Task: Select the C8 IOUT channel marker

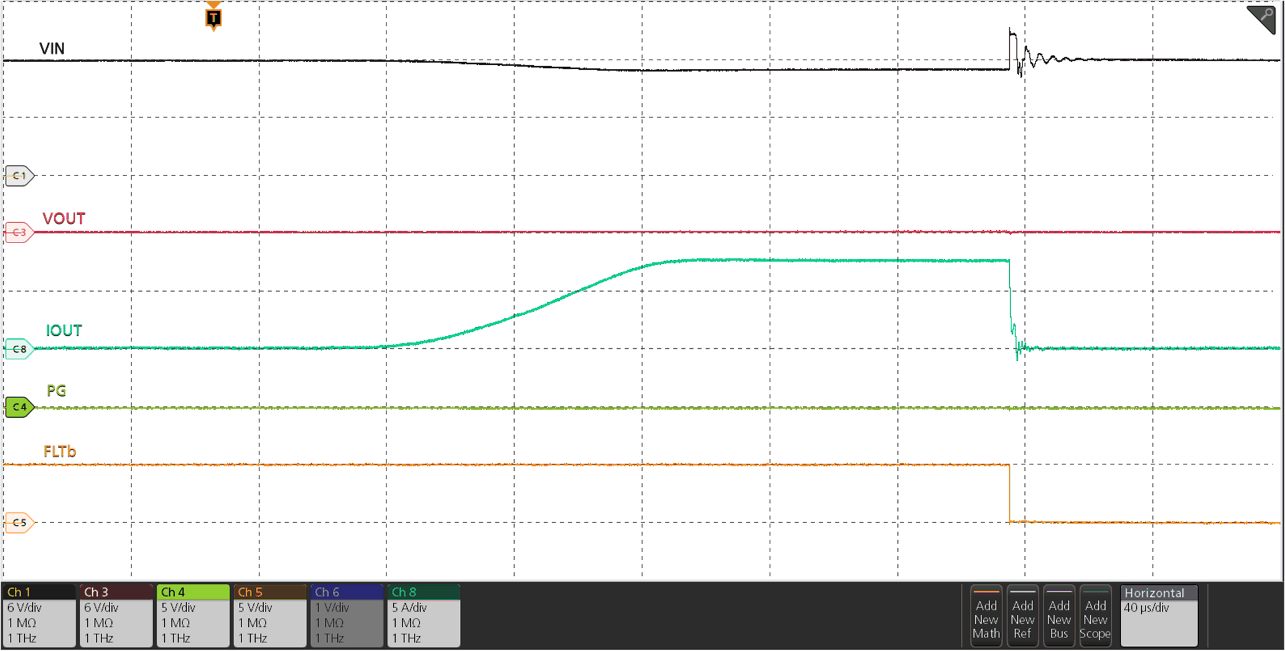Action: tap(19, 349)
